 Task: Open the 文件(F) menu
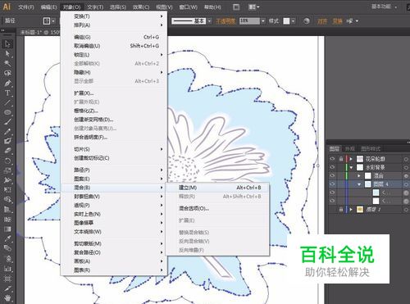[26, 7]
